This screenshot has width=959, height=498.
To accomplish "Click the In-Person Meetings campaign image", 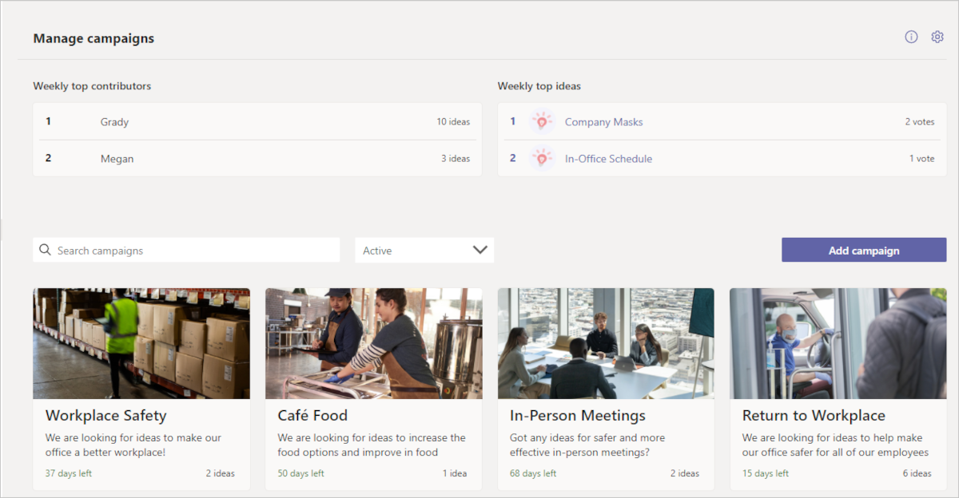I will [605, 343].
